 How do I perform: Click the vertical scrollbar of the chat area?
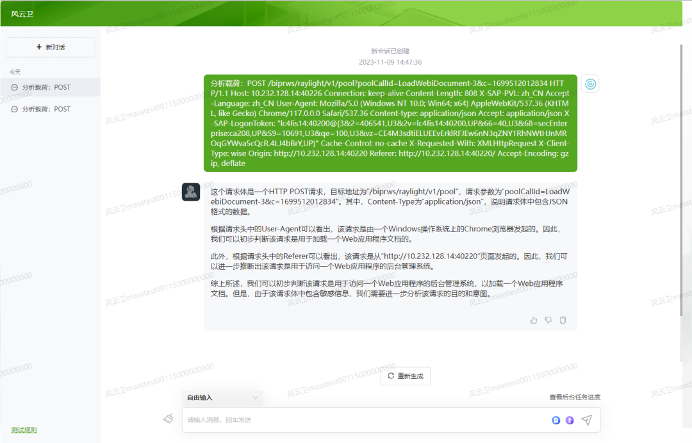[680, 180]
